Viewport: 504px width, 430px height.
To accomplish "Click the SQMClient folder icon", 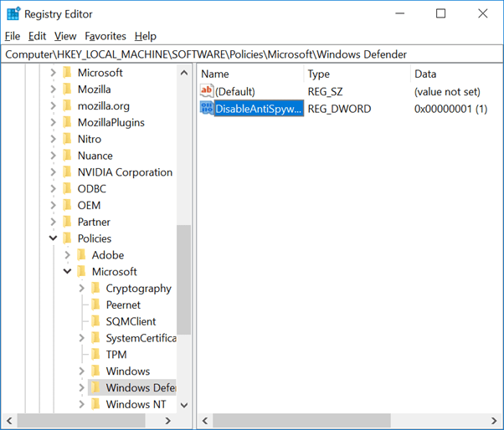I will click(95, 321).
